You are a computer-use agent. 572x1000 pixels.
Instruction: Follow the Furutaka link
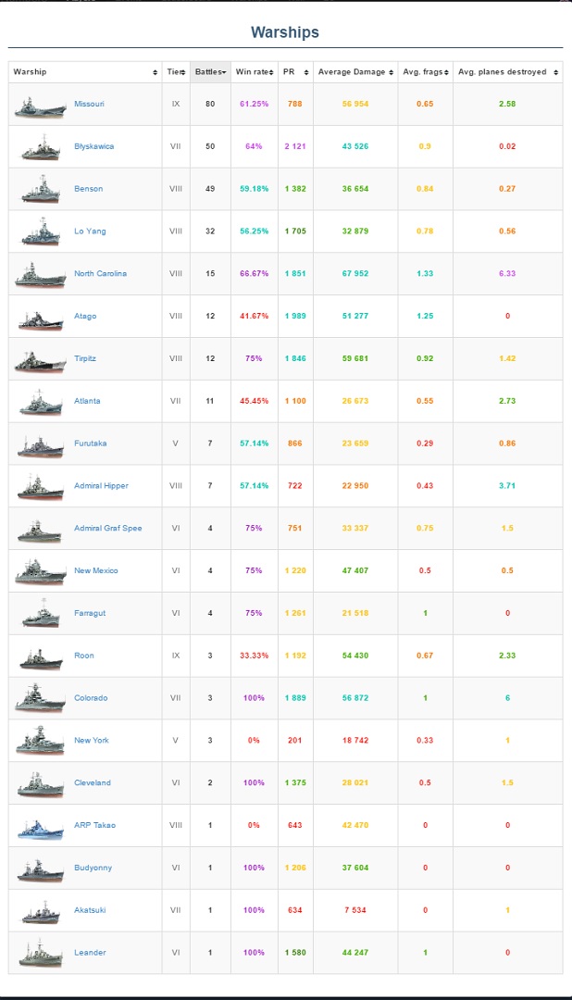pos(91,444)
